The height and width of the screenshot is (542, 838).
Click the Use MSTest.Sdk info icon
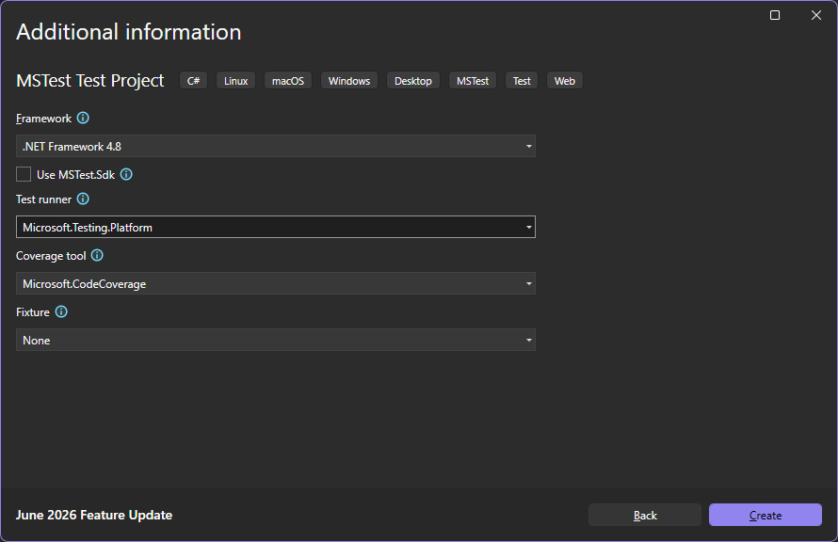(x=126, y=175)
